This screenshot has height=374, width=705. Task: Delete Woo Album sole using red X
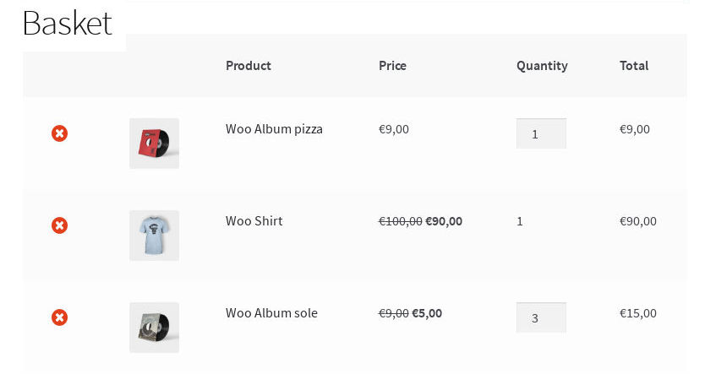click(x=59, y=317)
